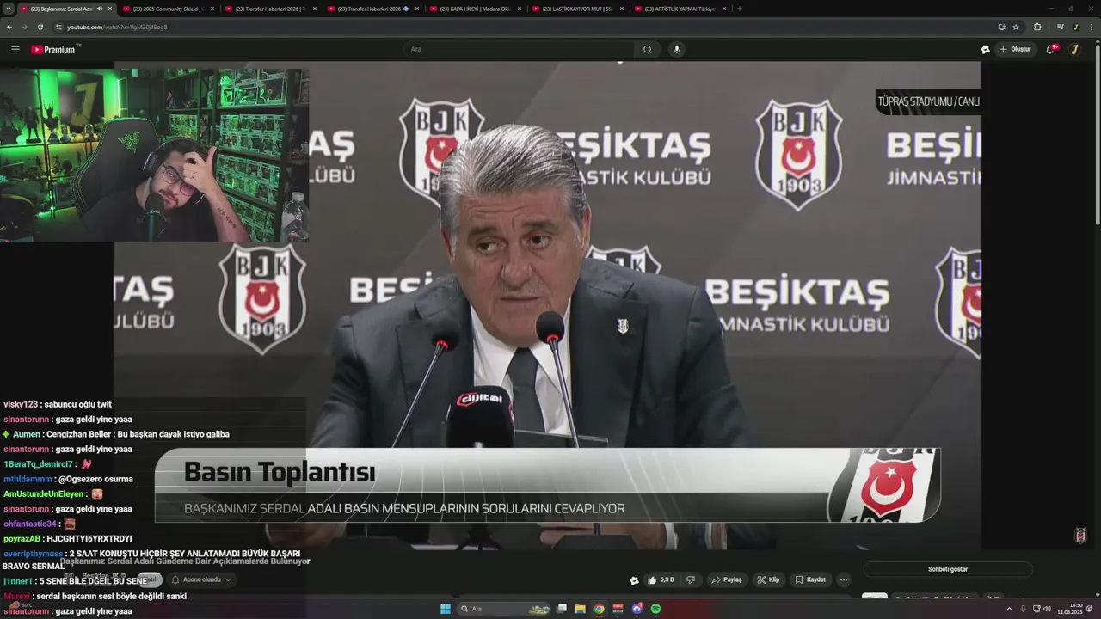Image resolution: width=1101 pixels, height=619 pixels.
Task: Click the Oluştur create button
Action: pos(1015,49)
